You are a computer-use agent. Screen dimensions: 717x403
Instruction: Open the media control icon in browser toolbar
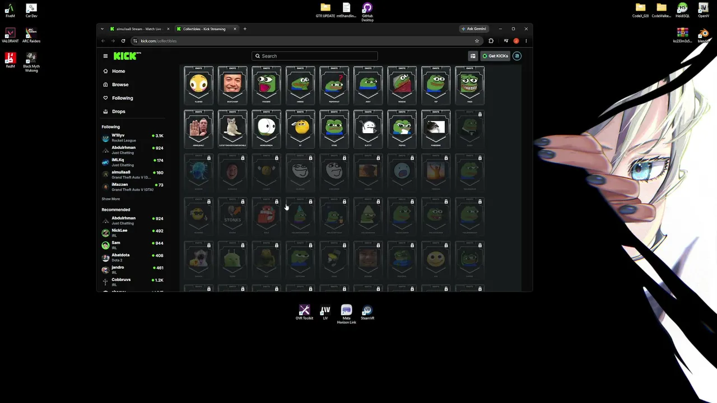[x=506, y=41]
